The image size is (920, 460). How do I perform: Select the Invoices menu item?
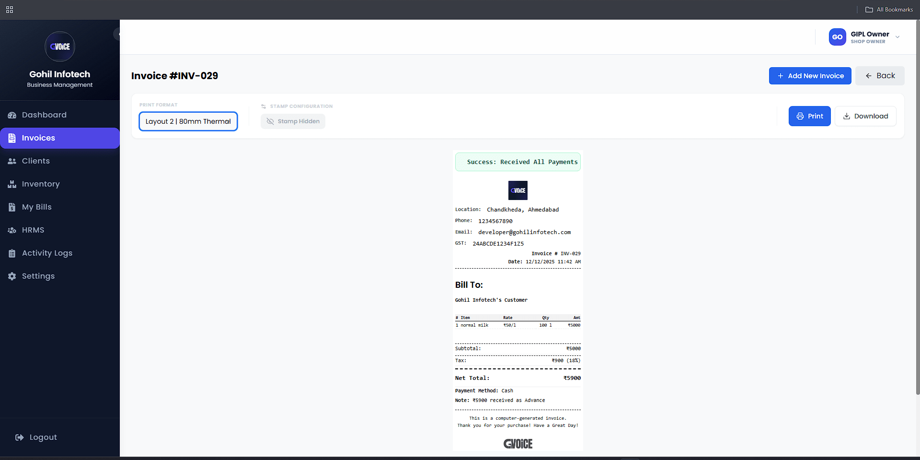point(60,138)
